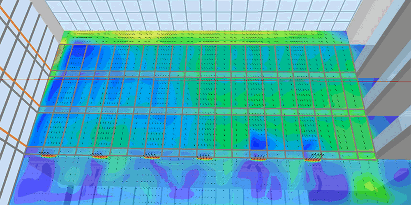
Task: Select the second air inlet vent from left
Action: tap(99, 156)
